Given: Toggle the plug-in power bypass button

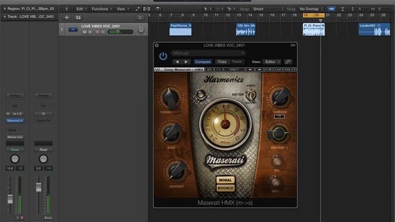Looking at the screenshot, I should pos(163,56).
